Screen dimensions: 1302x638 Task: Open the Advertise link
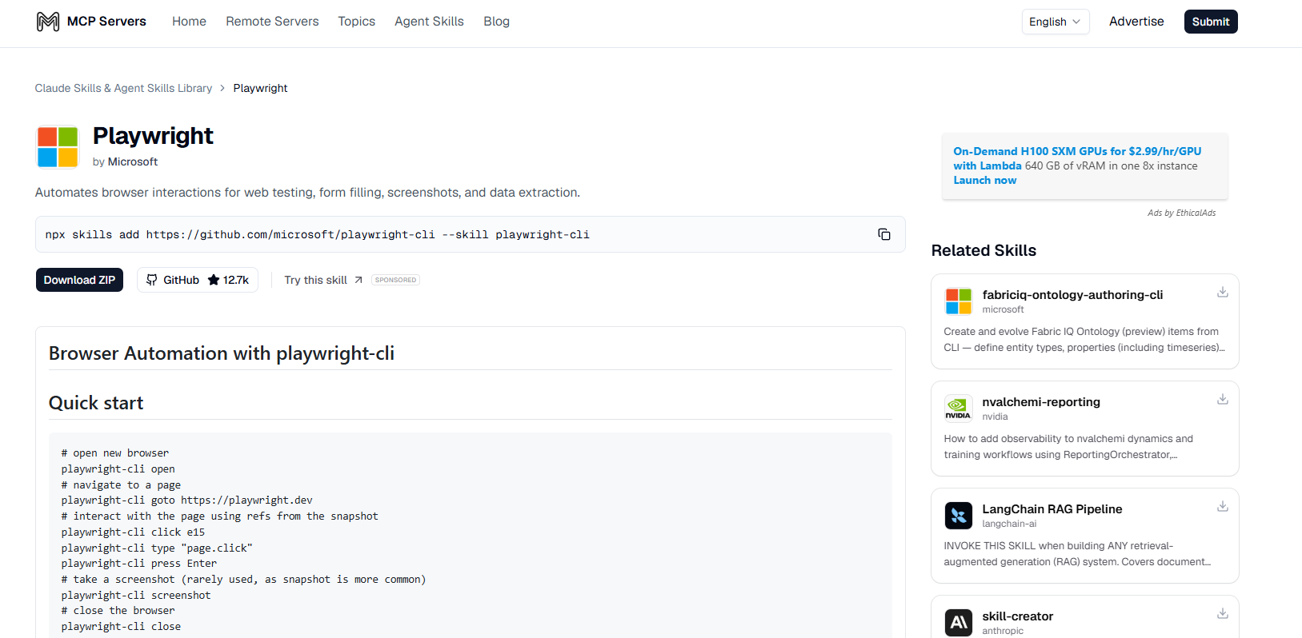click(x=1136, y=22)
